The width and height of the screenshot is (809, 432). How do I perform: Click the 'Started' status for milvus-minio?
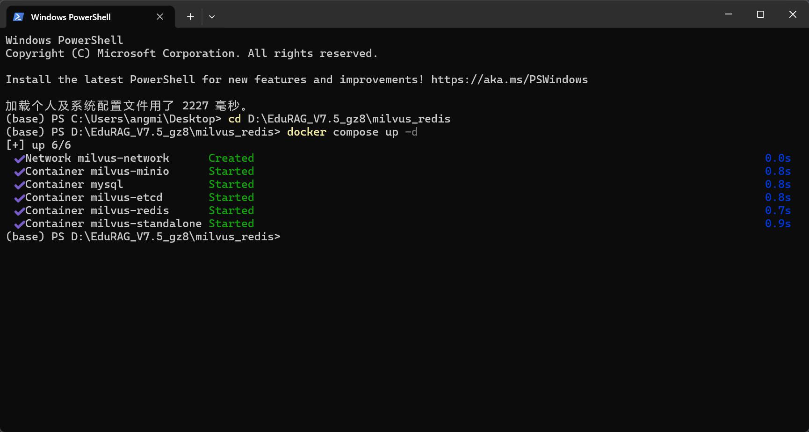(231, 171)
